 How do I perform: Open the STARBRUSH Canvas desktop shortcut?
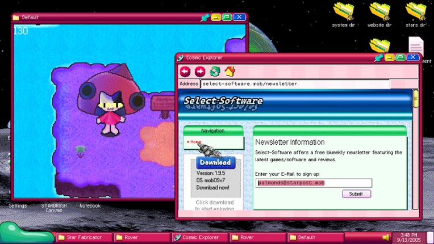pyautogui.click(x=54, y=208)
